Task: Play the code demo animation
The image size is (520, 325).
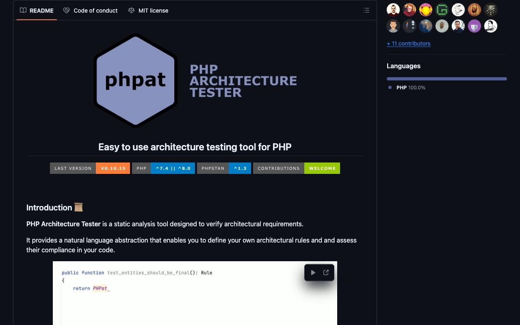Action: (x=313, y=273)
